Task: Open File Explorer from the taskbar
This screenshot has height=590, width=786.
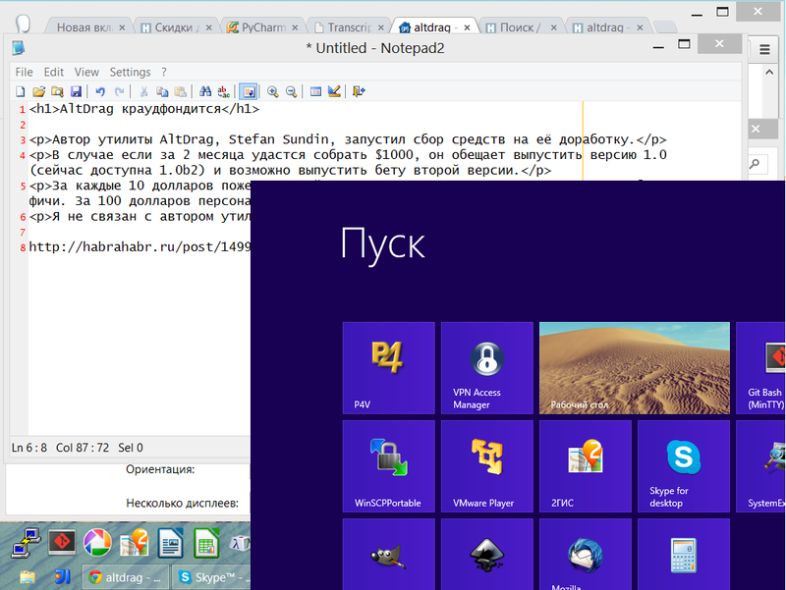Action: [x=28, y=577]
